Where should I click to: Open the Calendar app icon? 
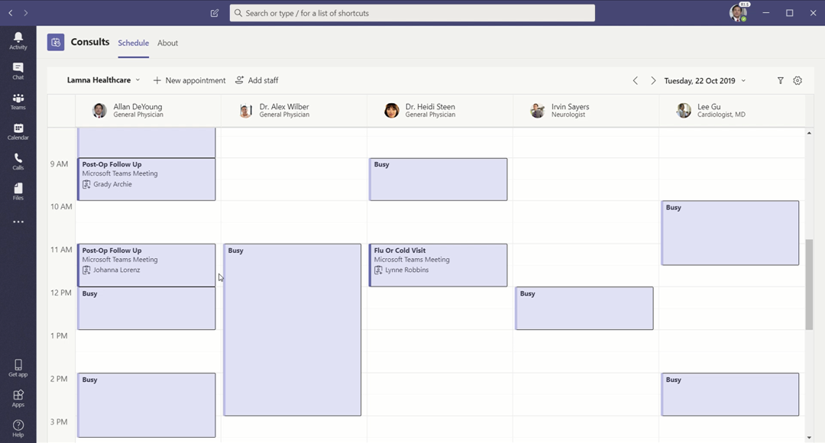click(x=18, y=131)
